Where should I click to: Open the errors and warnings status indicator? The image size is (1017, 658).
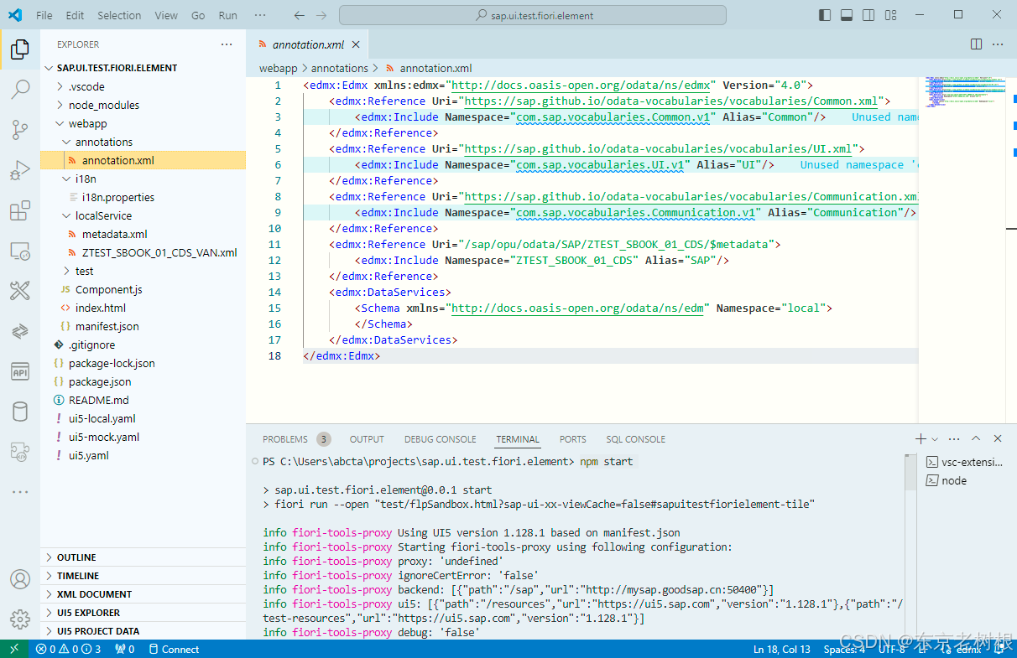(68, 649)
